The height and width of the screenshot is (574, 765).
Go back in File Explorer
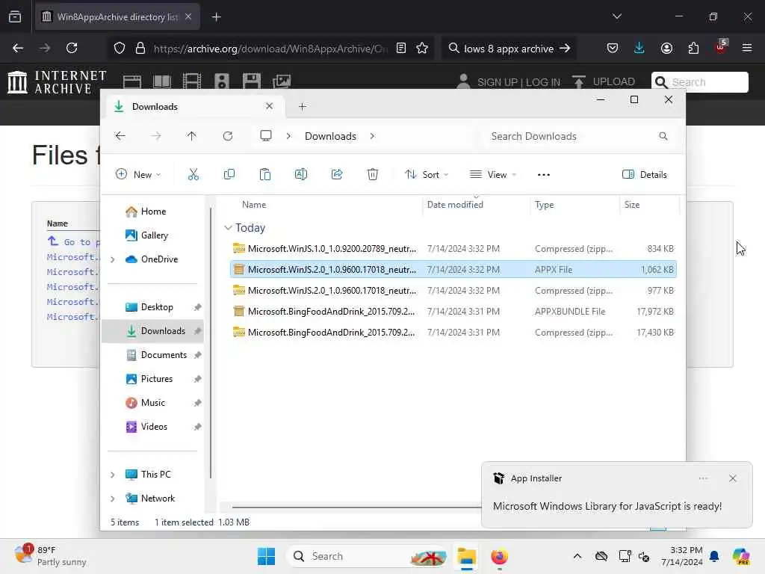point(120,136)
